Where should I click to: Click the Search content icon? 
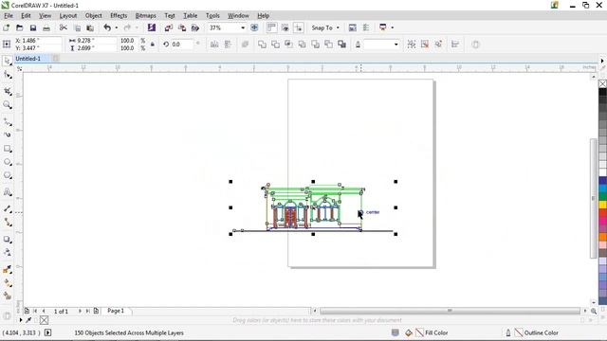coord(152,27)
